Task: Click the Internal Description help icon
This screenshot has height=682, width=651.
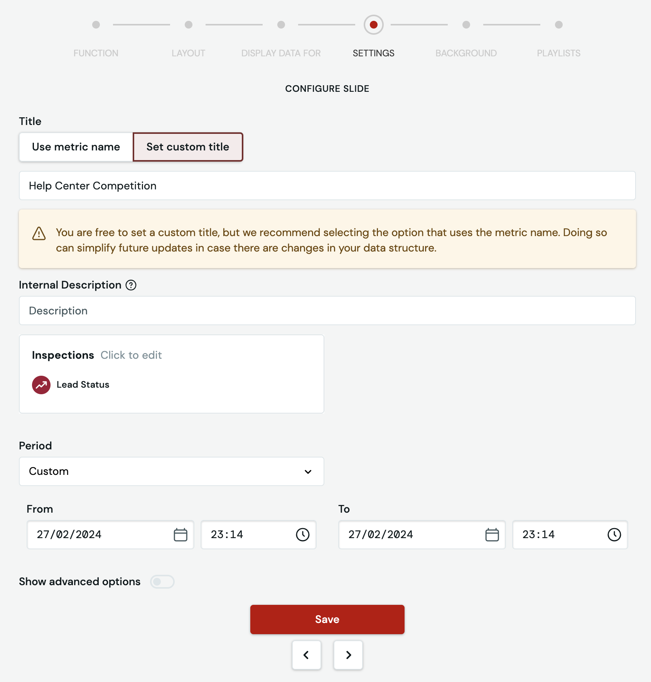Action: click(131, 285)
